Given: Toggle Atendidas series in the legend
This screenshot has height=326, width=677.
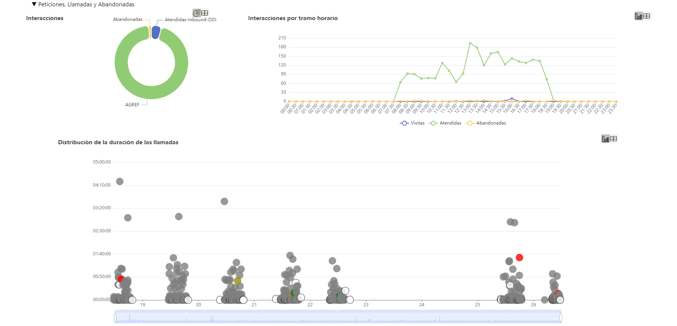Looking at the screenshot, I should point(445,123).
